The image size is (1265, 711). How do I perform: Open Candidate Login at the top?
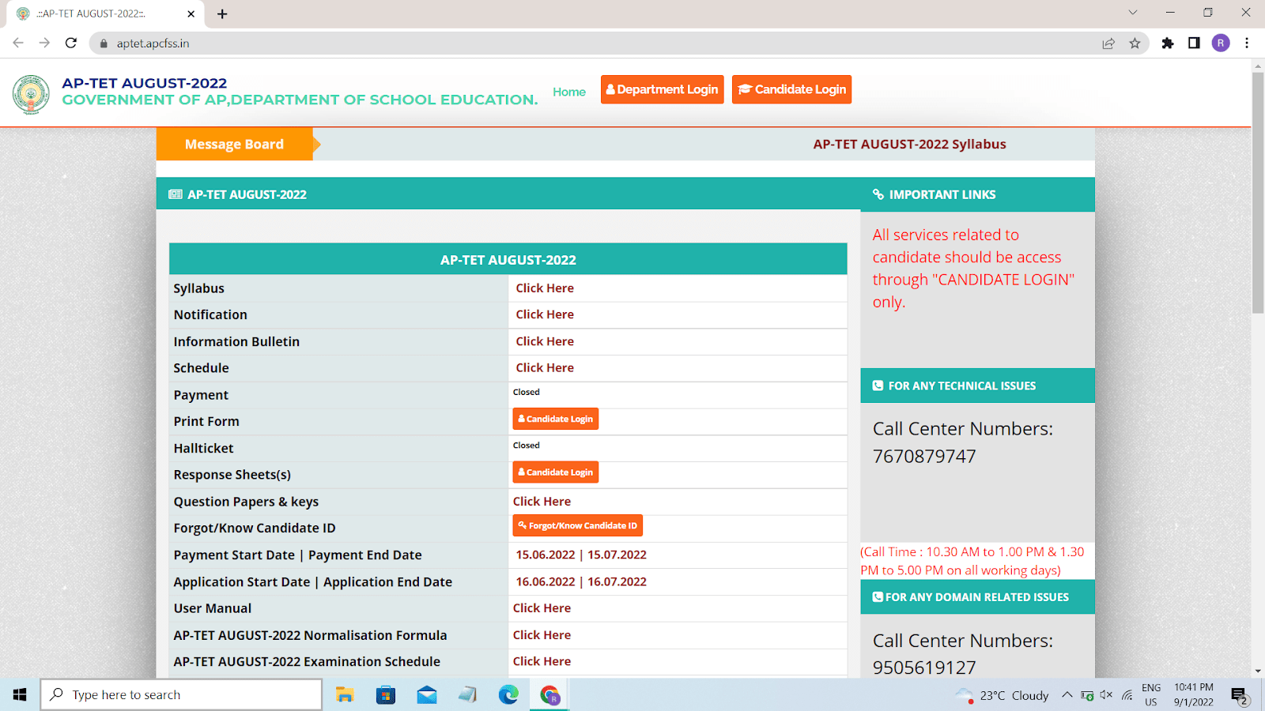tap(791, 89)
